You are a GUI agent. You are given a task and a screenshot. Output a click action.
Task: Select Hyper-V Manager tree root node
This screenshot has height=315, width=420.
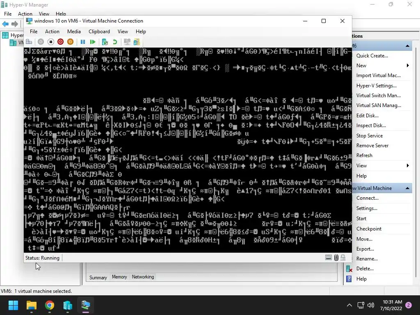point(13,35)
